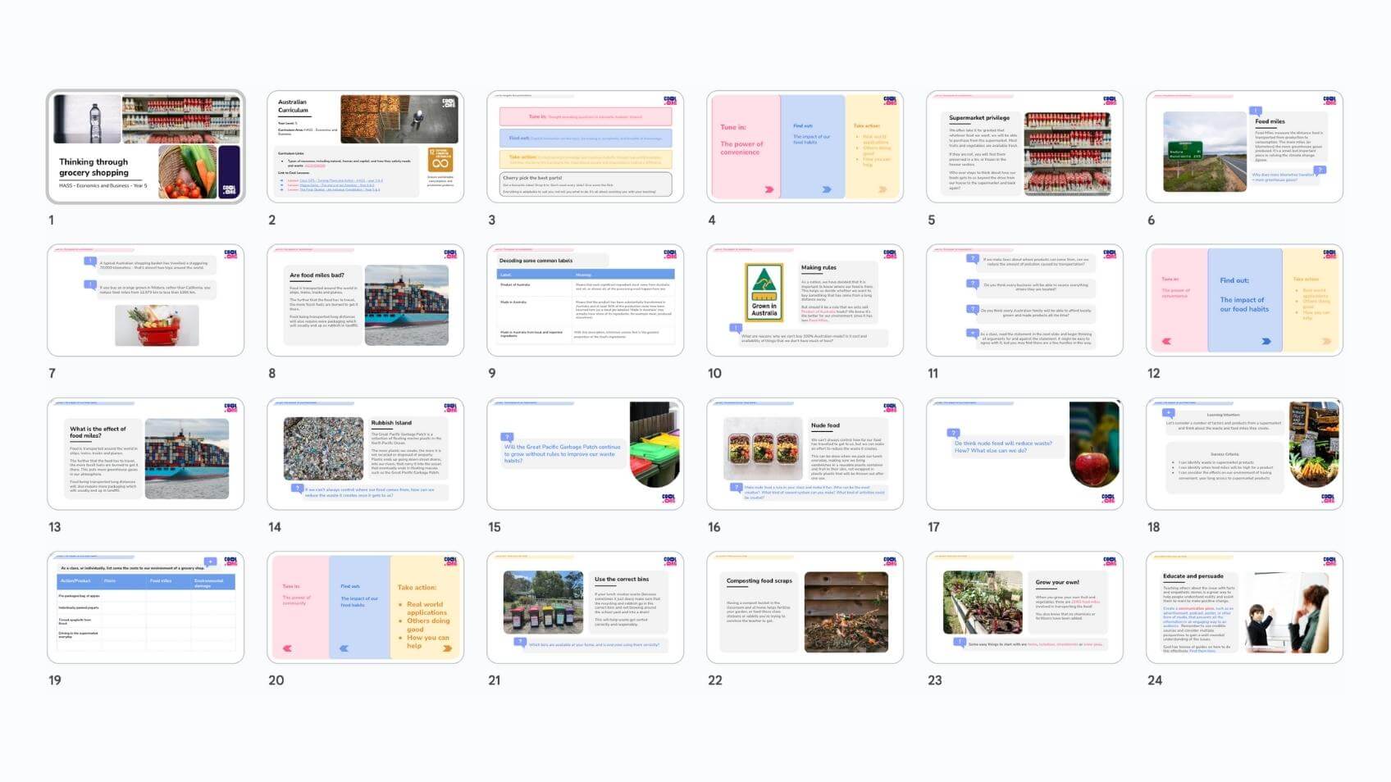This screenshot has height=782, width=1391.
Task: Click pink back arrow on slide 20
Action: tap(287, 648)
